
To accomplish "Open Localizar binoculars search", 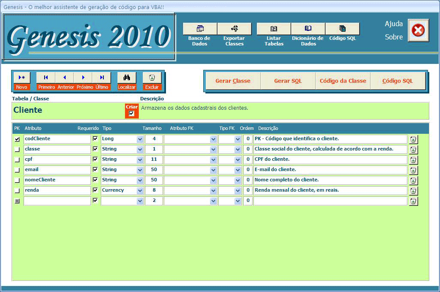I will (127, 78).
